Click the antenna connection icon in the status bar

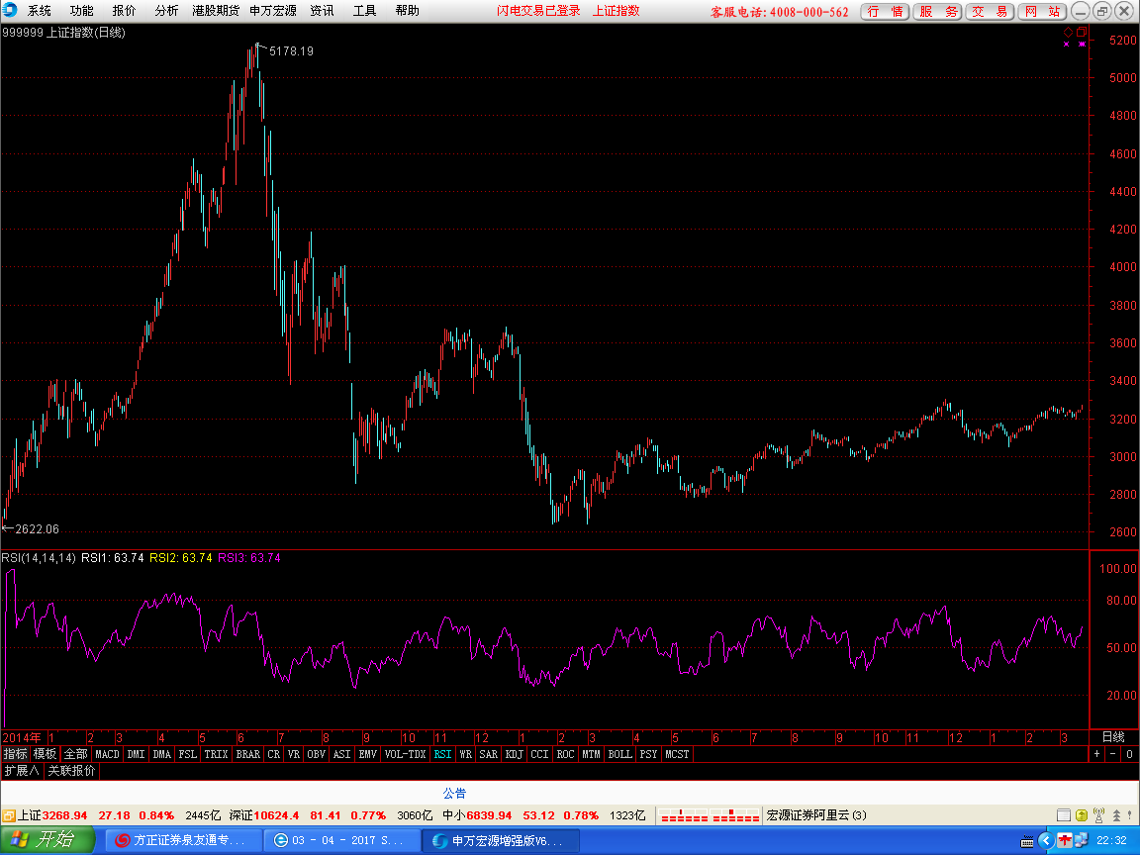[x=1098, y=815]
